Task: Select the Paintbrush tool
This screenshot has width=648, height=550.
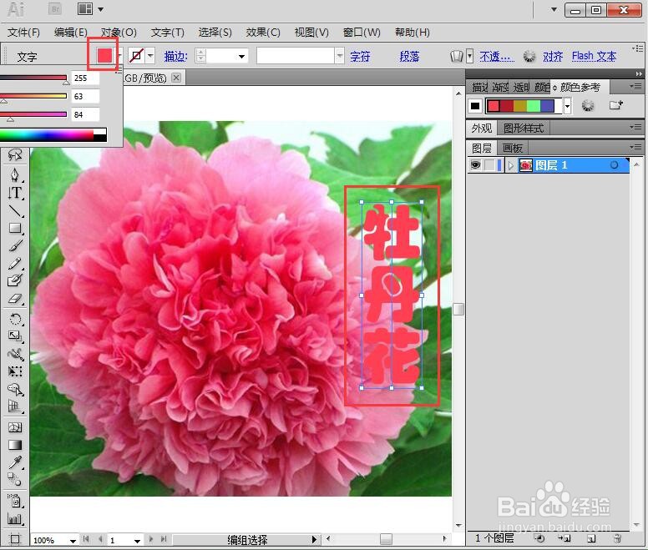Action: [x=15, y=245]
